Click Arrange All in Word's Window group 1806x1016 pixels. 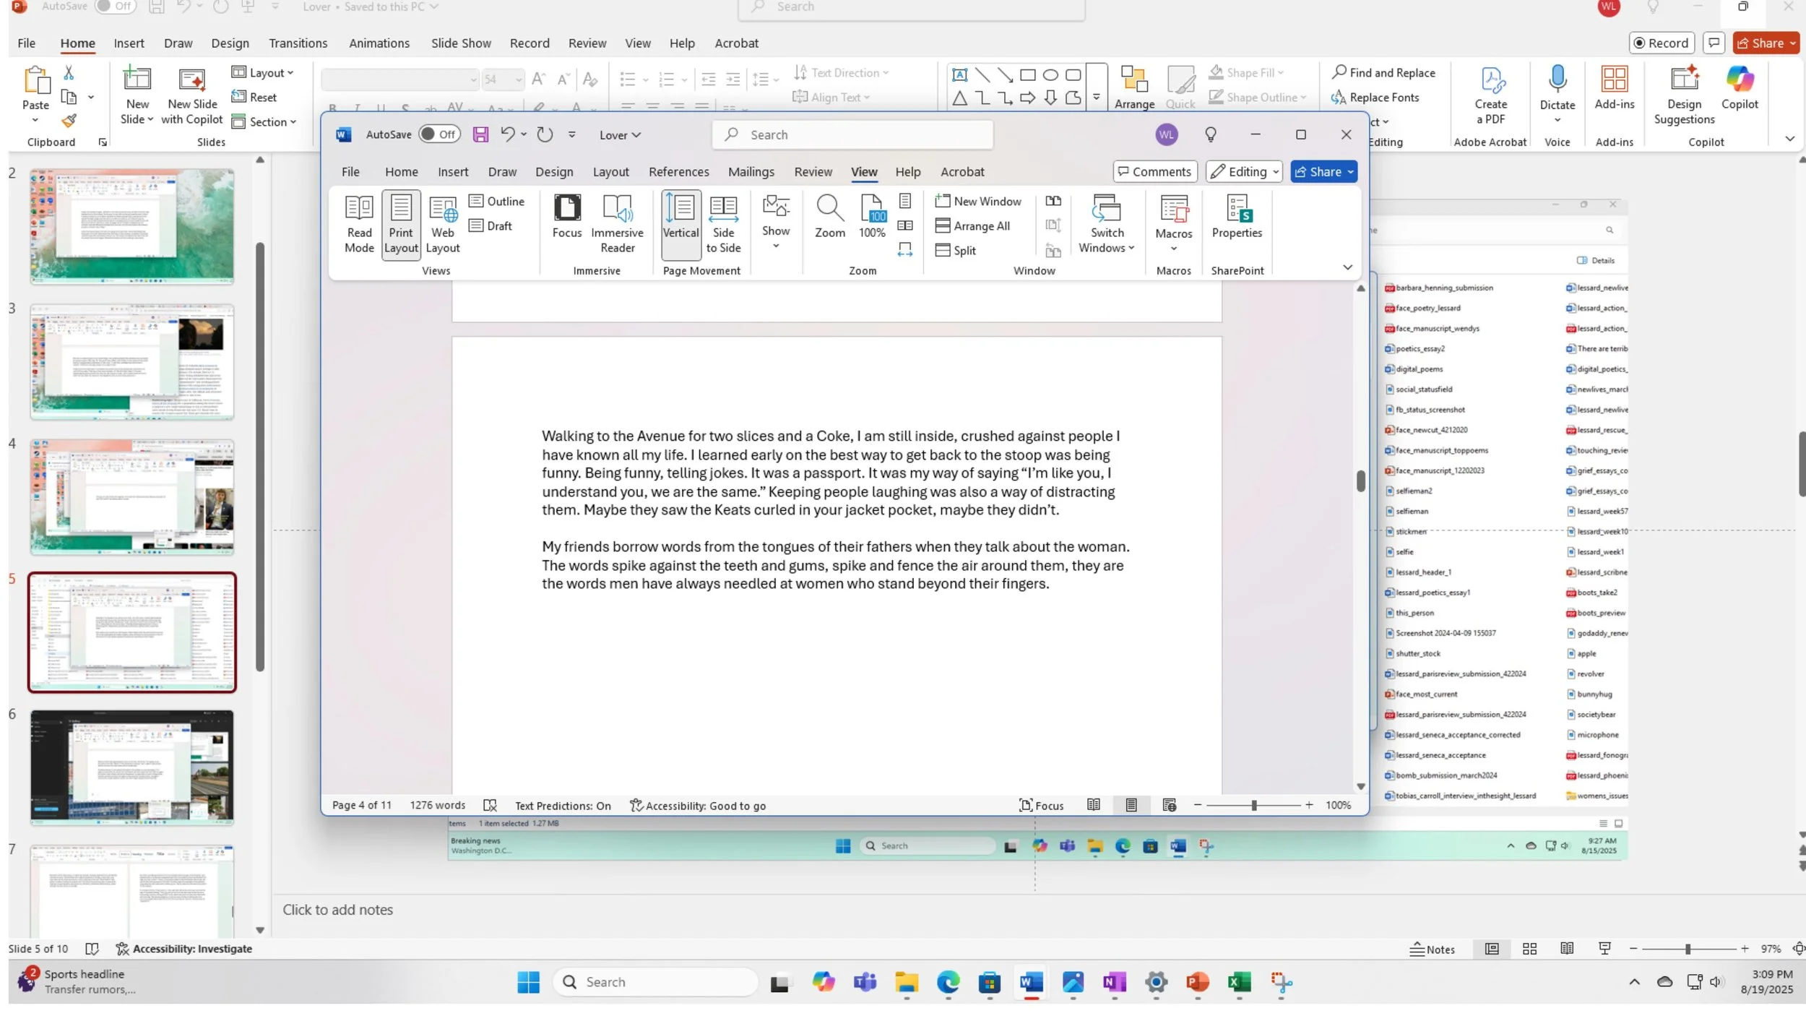(x=972, y=226)
